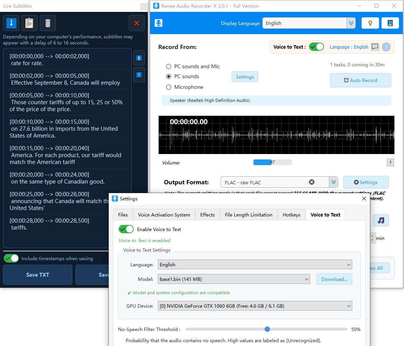Screen dimensions: 404x346
Task: Toggle Include timestamps when saving
Action: pyautogui.click(x=11, y=258)
